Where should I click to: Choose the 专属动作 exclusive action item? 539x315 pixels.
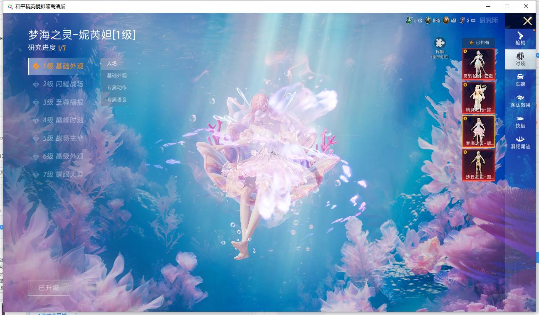[116, 88]
